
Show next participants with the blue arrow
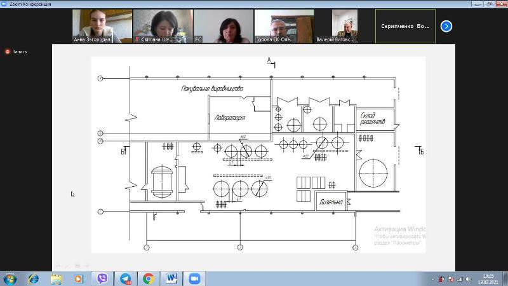coord(446,26)
